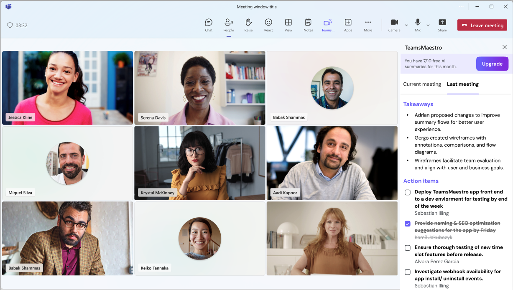Change the meeting View layout
The image size is (513, 290).
pyautogui.click(x=288, y=25)
